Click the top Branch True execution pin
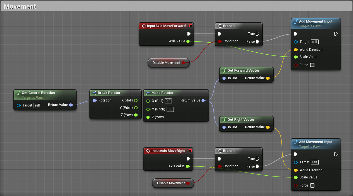 coord(257,34)
